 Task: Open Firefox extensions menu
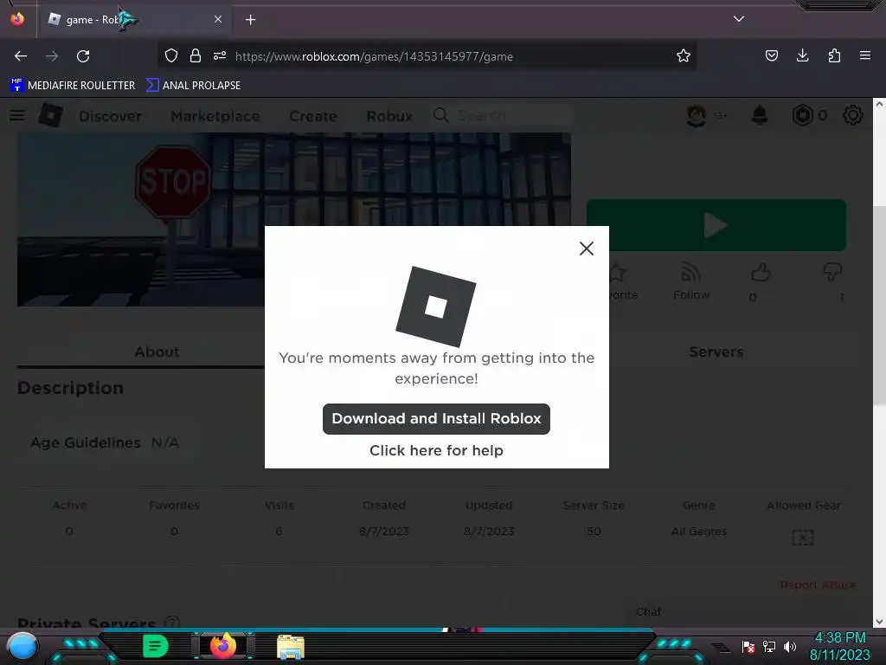(834, 55)
